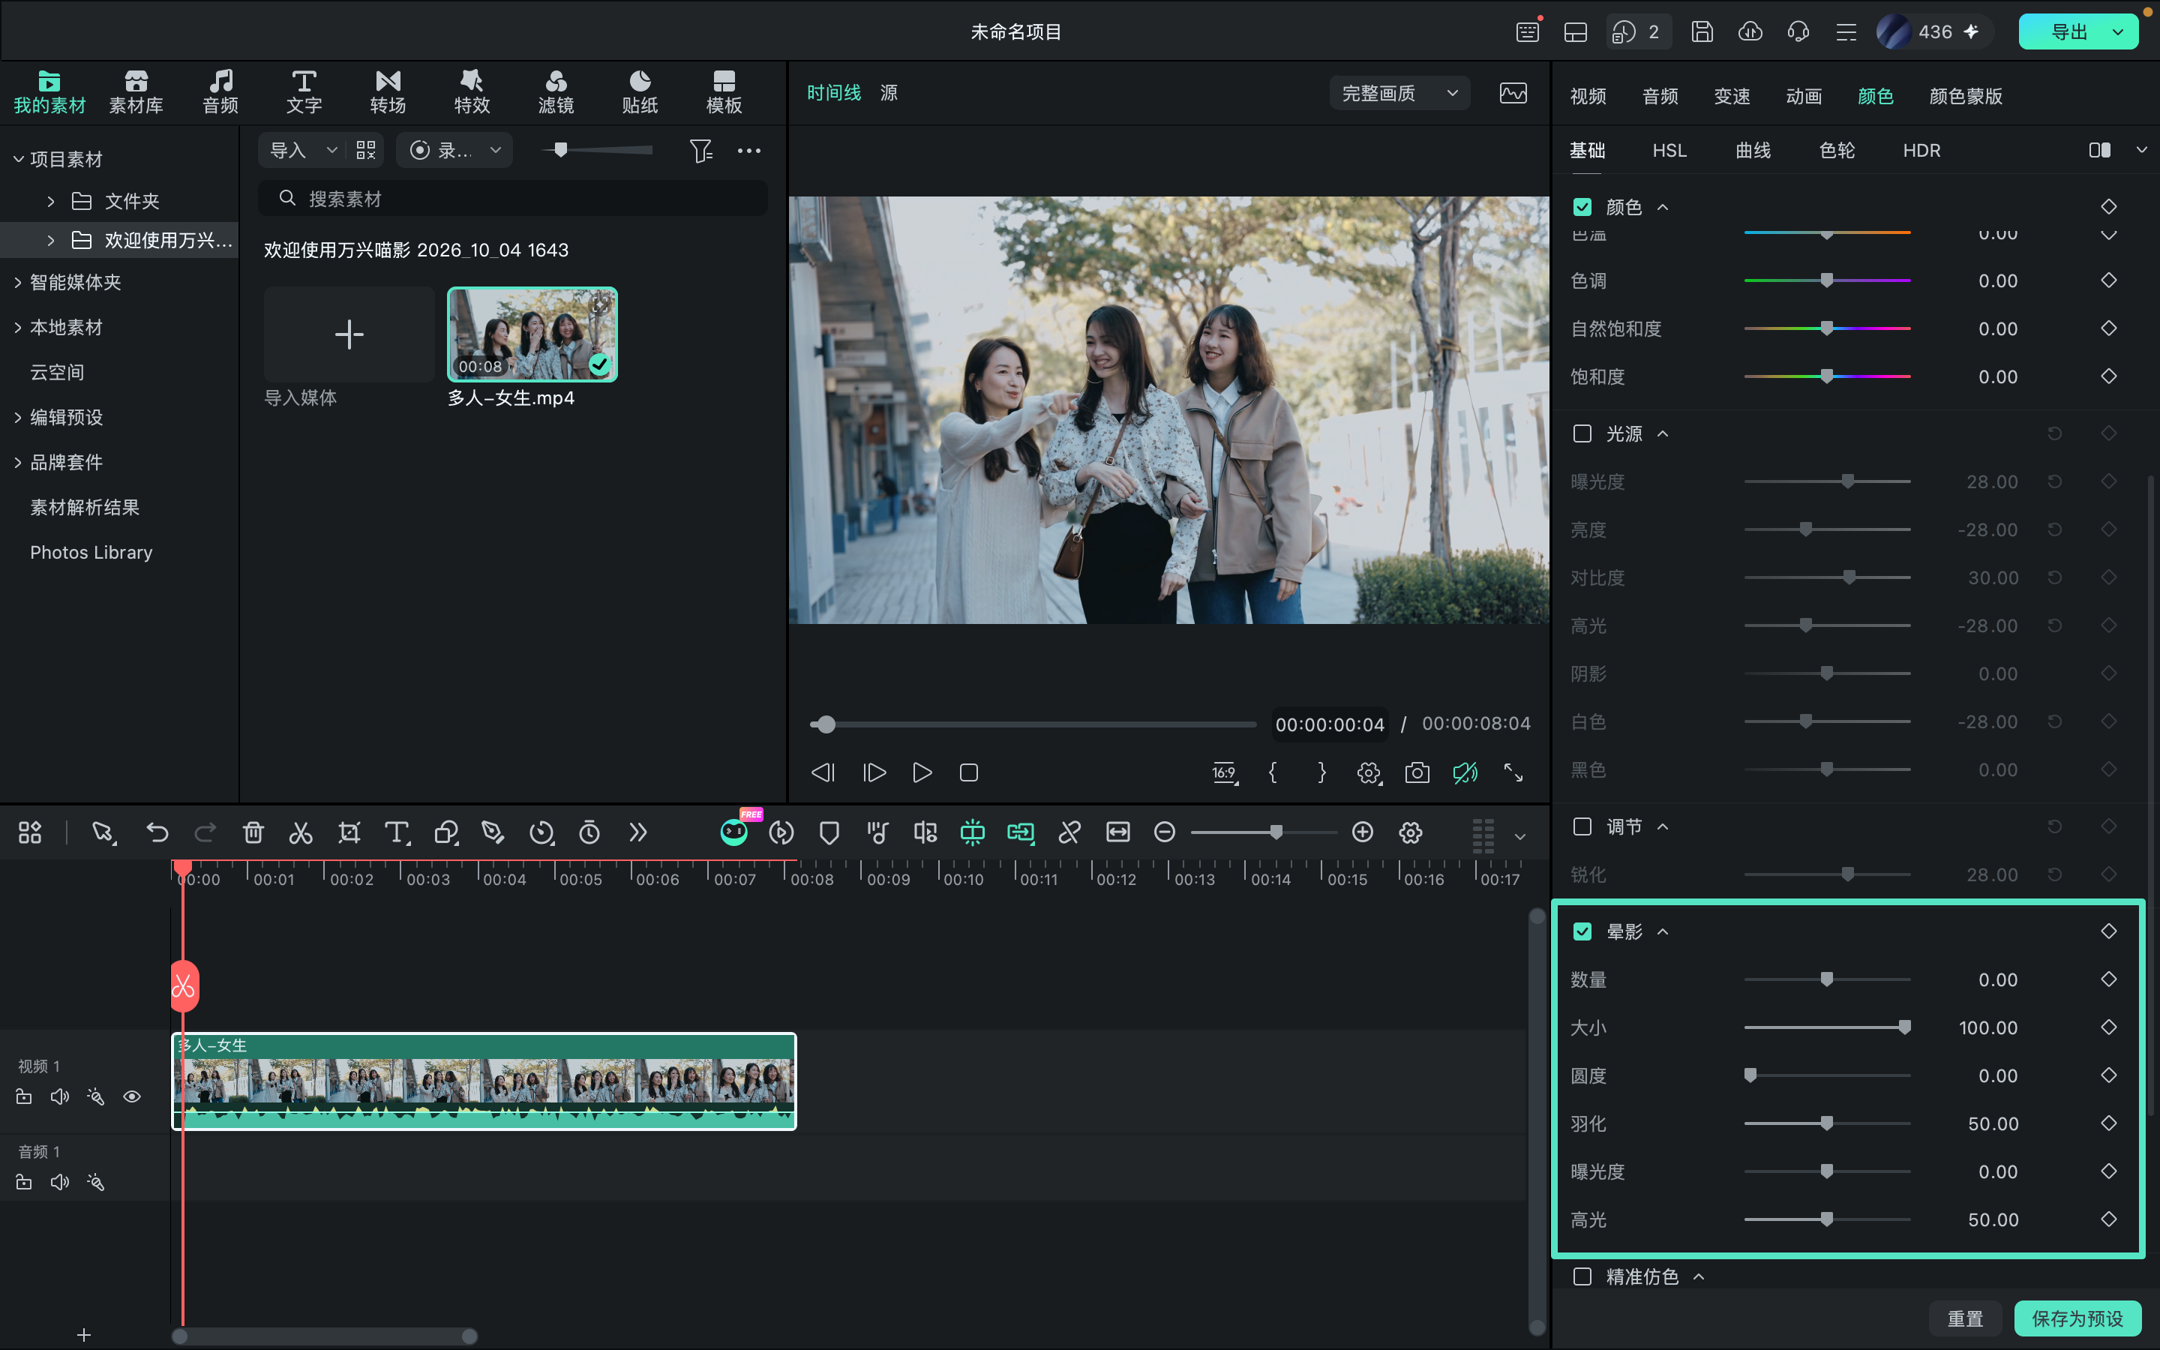Open the 导入 import dropdown arrow
Viewport: 2160px width, 1350px height.
coord(331,150)
